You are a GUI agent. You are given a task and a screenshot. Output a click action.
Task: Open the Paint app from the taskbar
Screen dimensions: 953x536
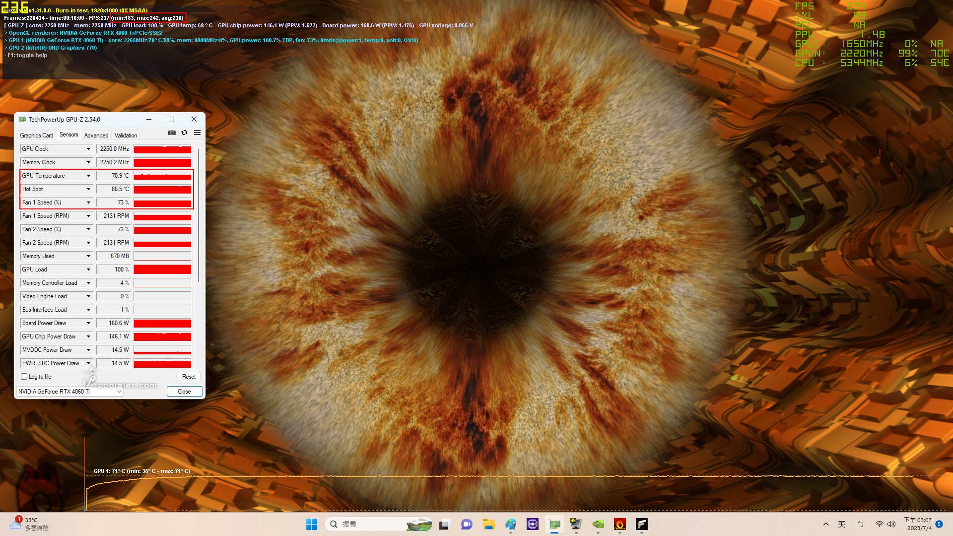511,524
